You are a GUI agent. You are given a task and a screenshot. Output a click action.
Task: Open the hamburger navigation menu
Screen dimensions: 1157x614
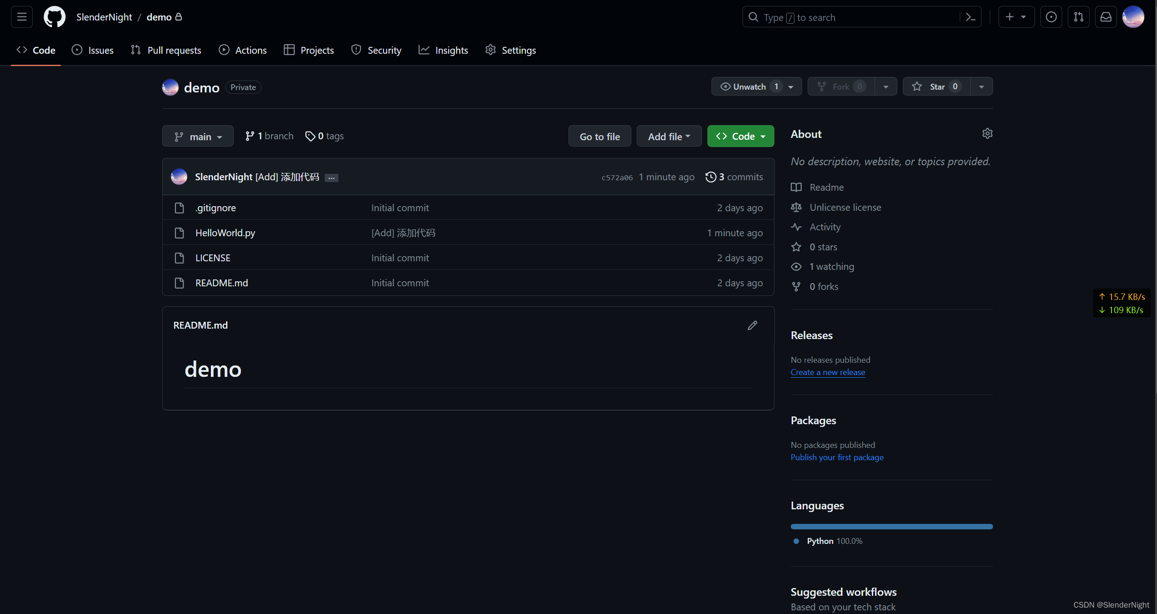pyautogui.click(x=21, y=17)
